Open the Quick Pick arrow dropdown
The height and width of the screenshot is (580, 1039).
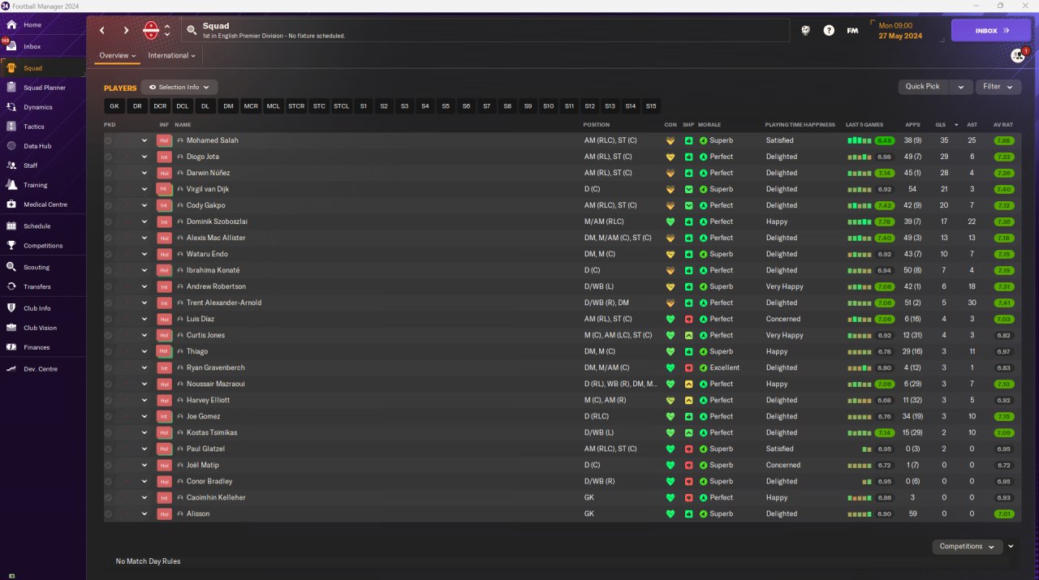point(960,87)
